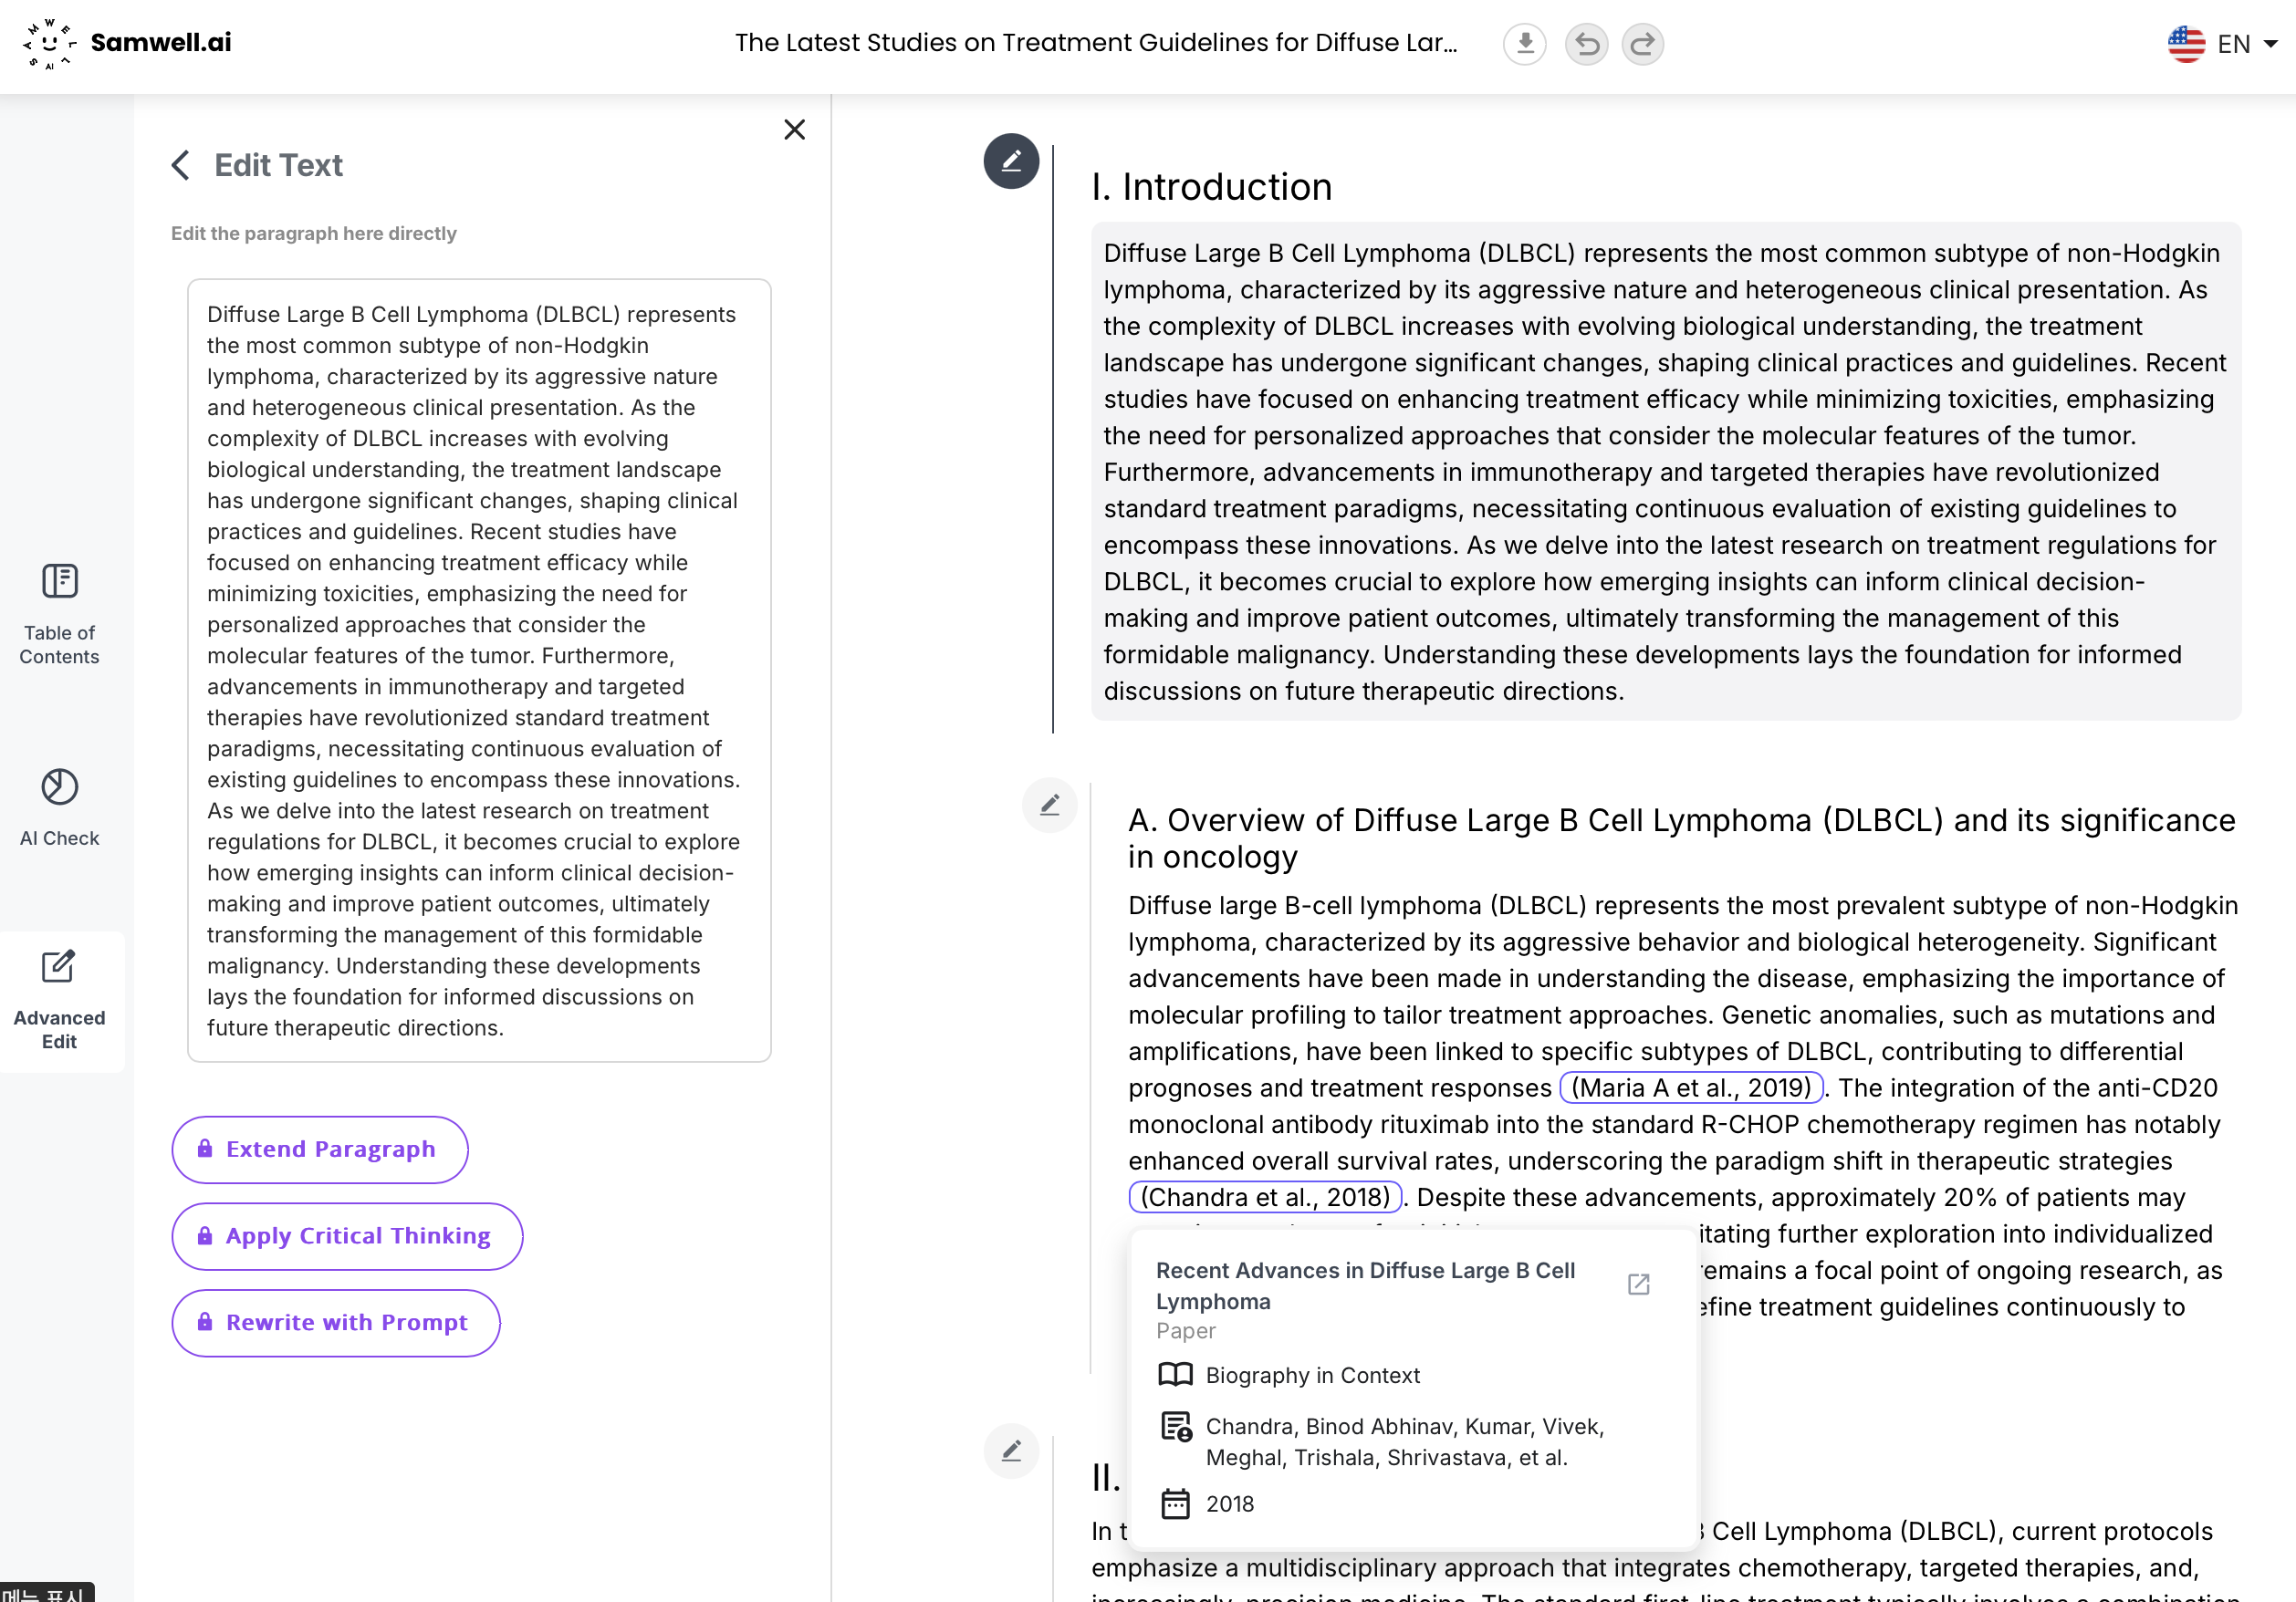Click the Advanced Edit pencil-square icon
The height and width of the screenshot is (1602, 2296).
click(59, 966)
